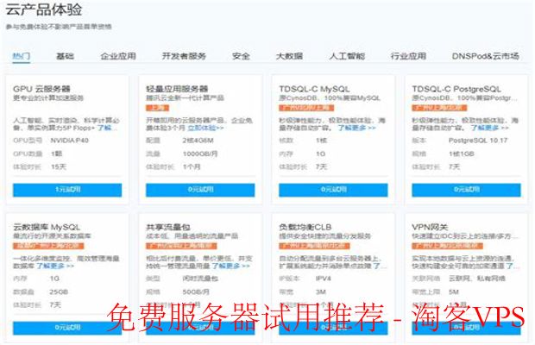Click the 负载均衡CLB card title

(x=305, y=227)
